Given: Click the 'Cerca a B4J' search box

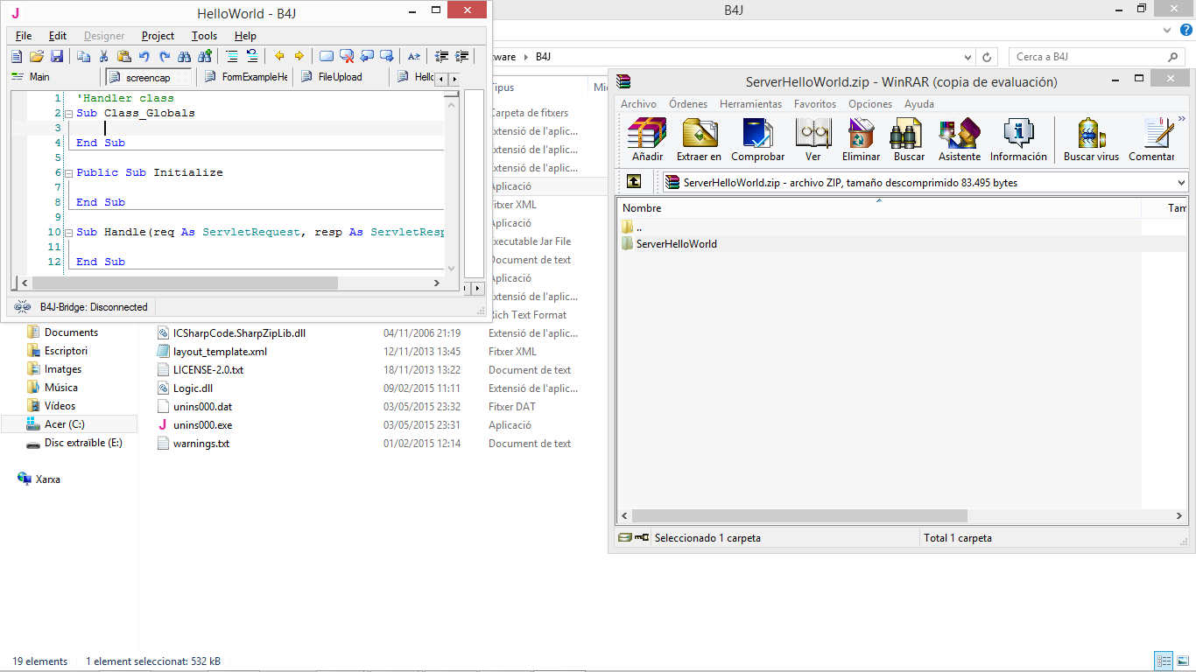Looking at the screenshot, I should pos(1096,57).
